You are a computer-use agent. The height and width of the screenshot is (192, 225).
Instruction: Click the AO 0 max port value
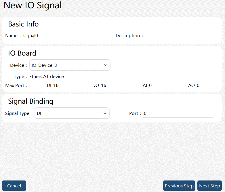[194, 85]
